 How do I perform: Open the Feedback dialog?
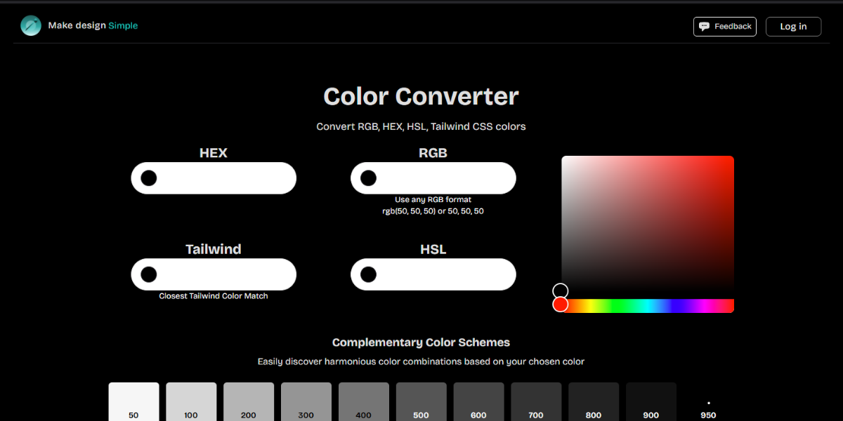(x=725, y=26)
